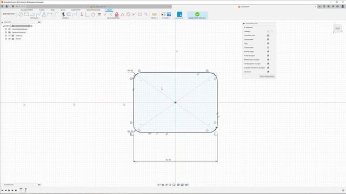
Task: Select the sketch dimension tool
Action: pyautogui.click(x=50, y=15)
